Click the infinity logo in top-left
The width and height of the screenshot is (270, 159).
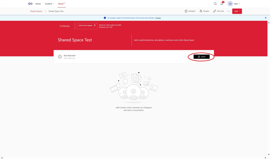(x=30, y=4)
